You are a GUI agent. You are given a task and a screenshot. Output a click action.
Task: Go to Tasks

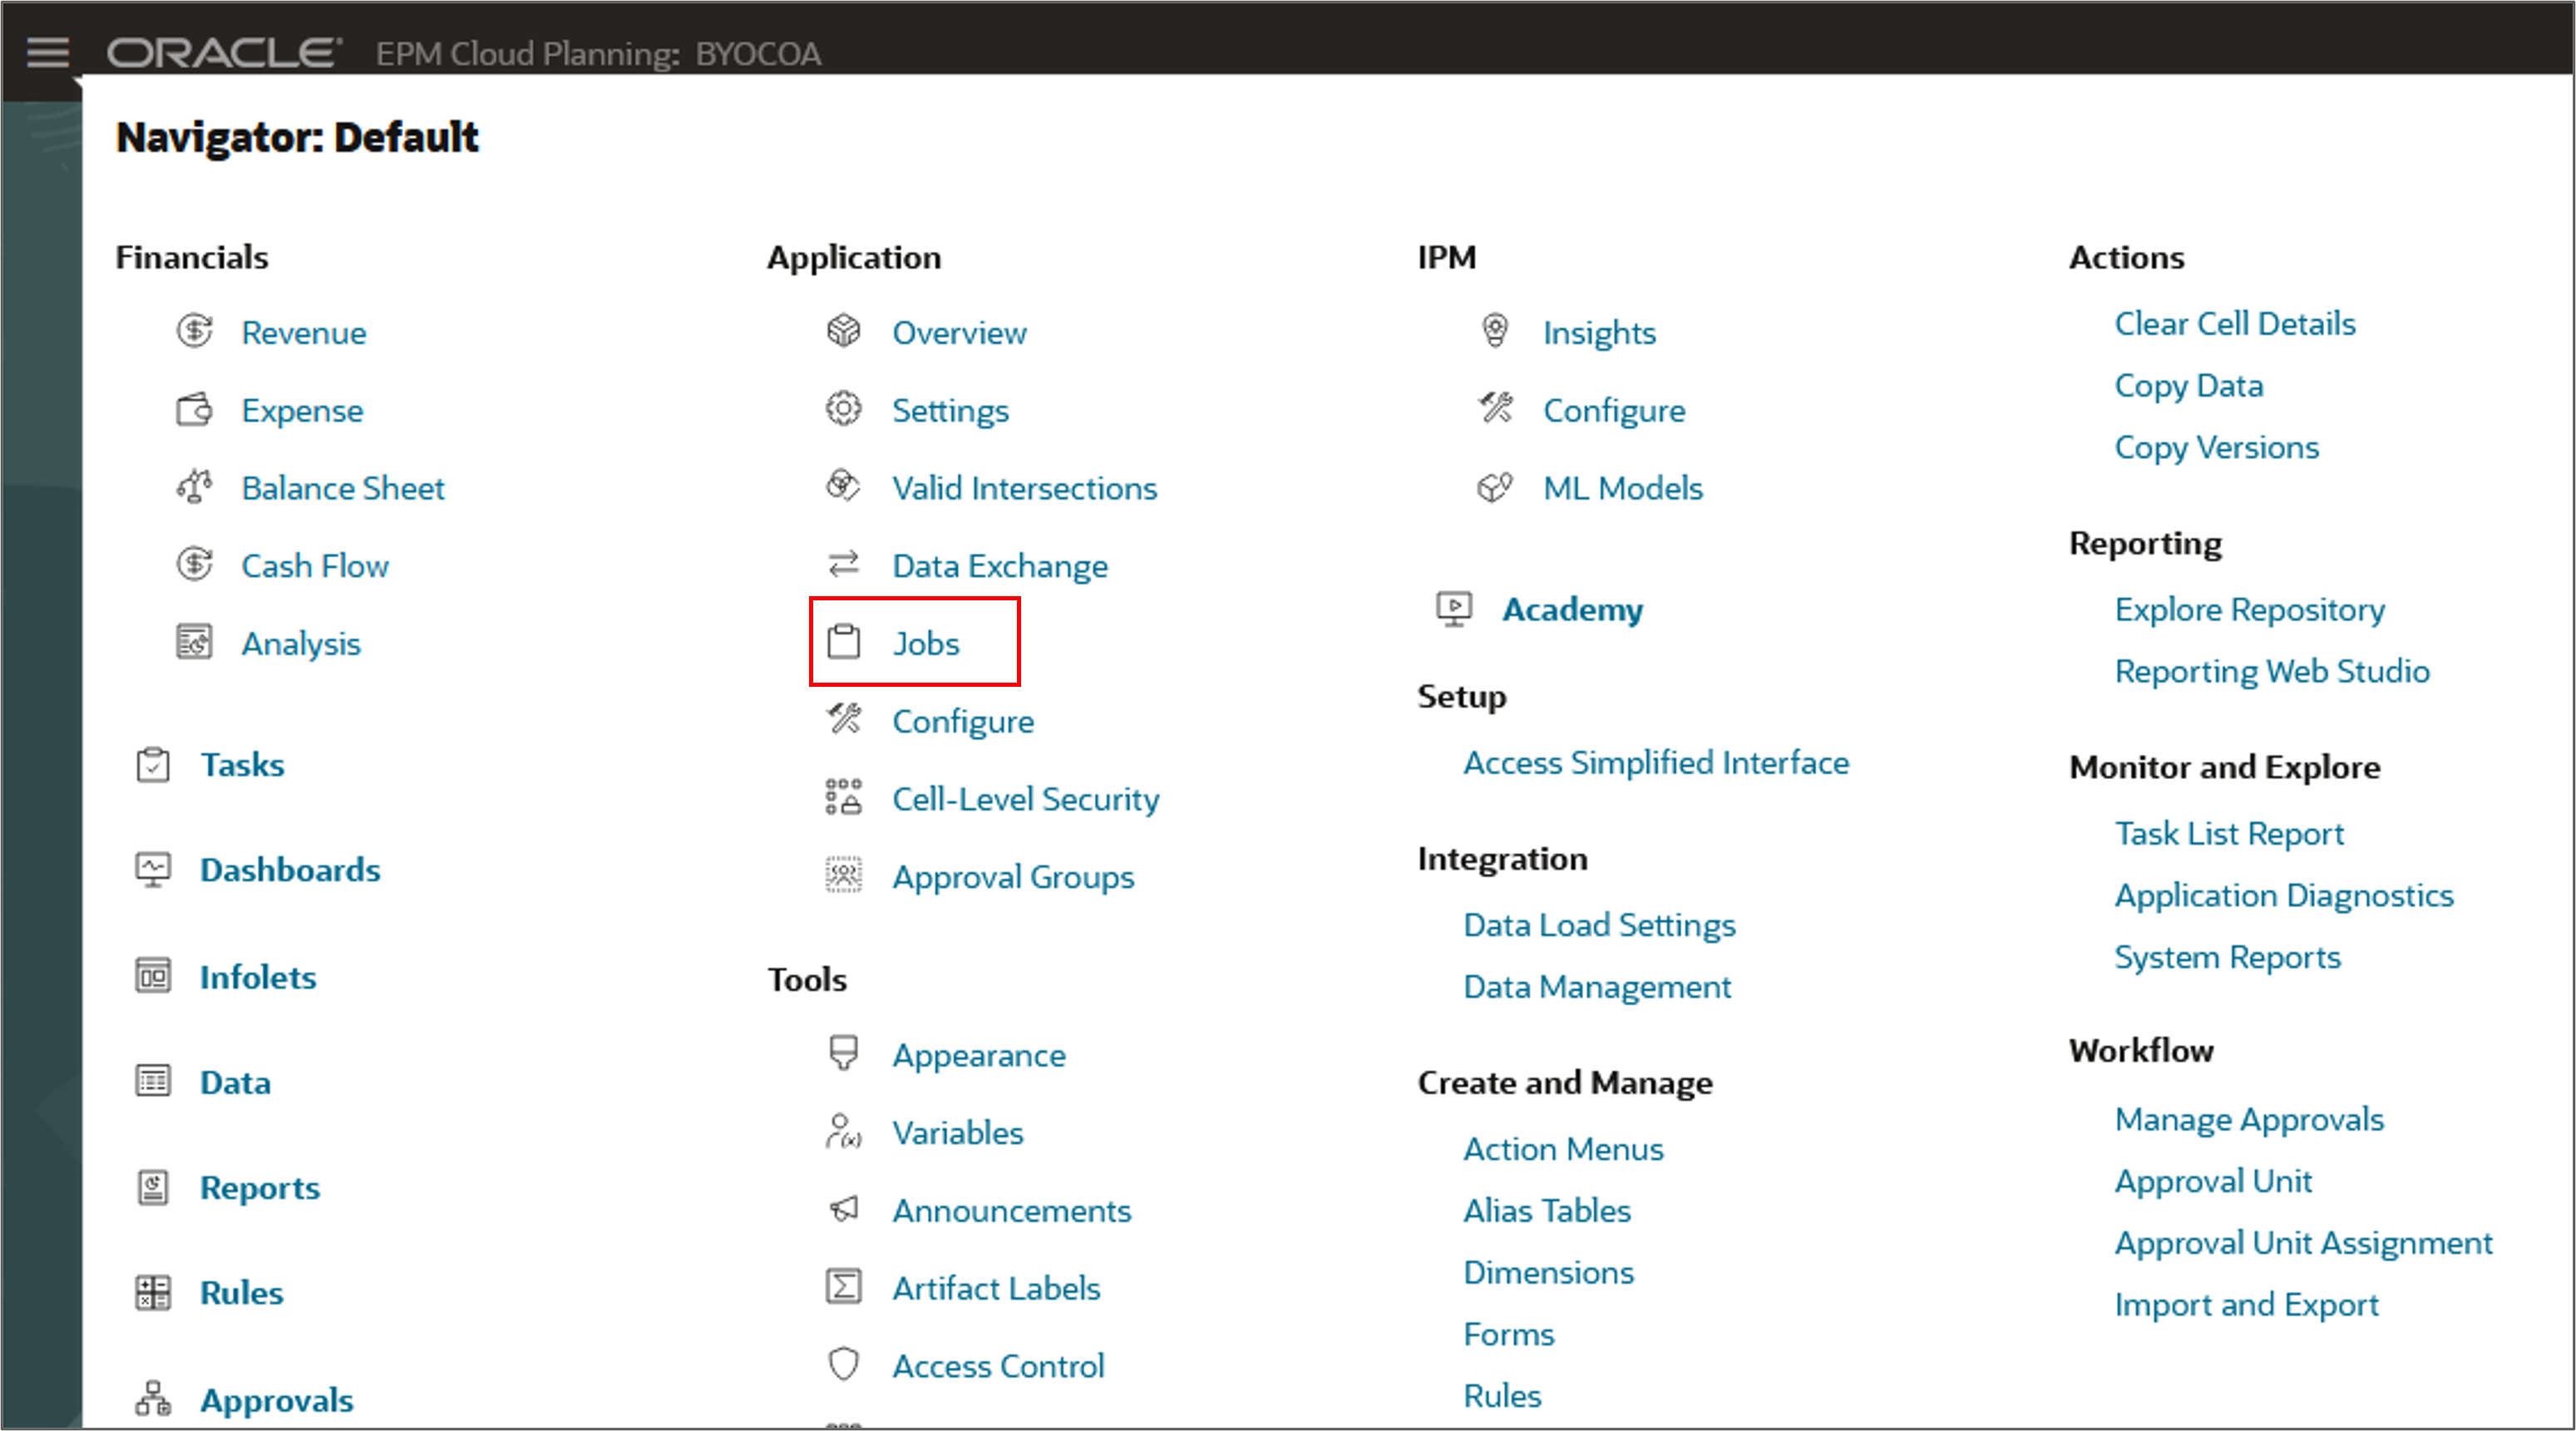[x=242, y=765]
